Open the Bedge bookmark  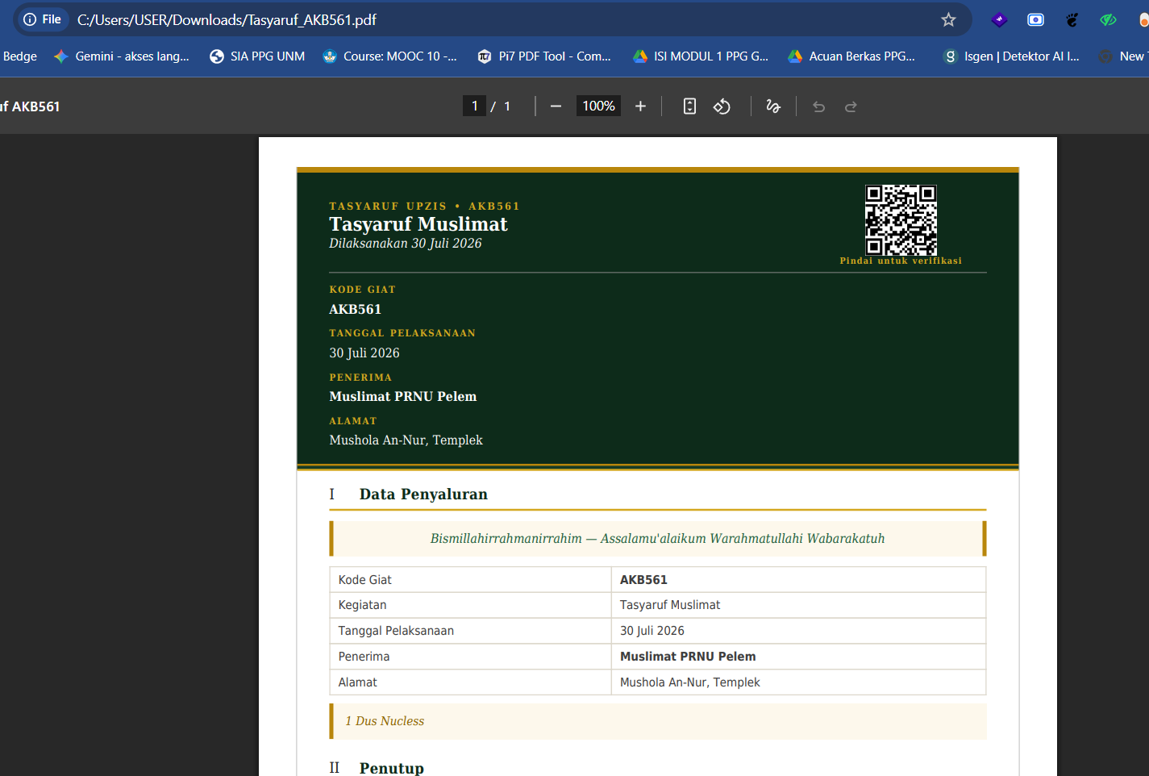(20, 56)
